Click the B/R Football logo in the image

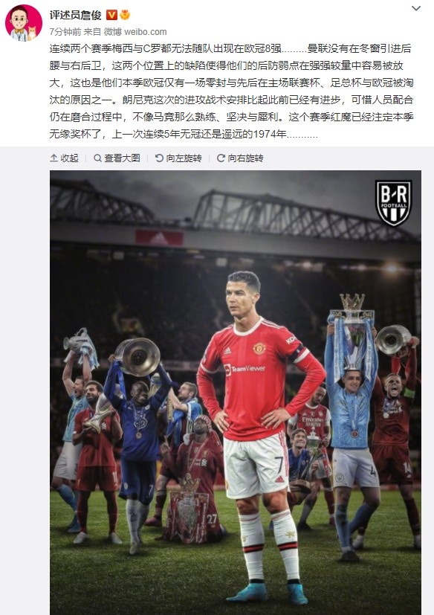pos(393,202)
